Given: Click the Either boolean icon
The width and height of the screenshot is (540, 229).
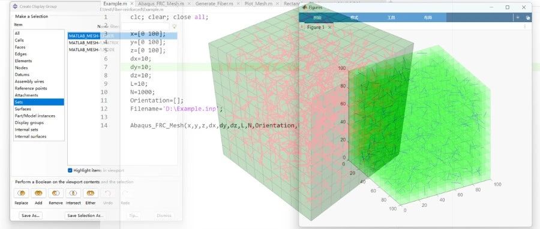Looking at the screenshot, I should pos(90,193).
